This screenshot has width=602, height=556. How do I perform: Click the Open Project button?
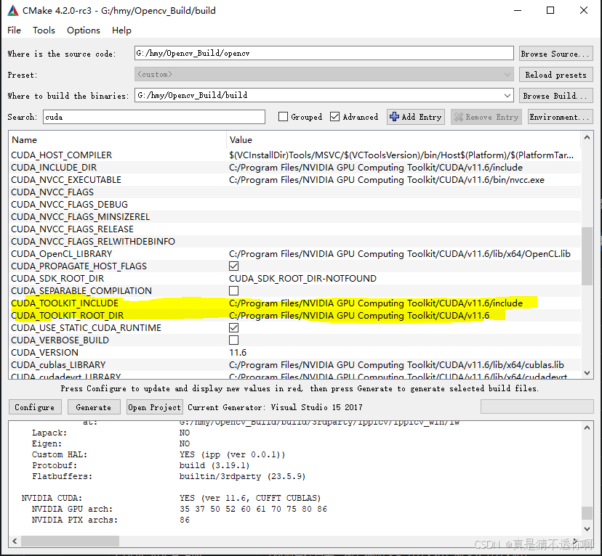pyautogui.click(x=155, y=407)
